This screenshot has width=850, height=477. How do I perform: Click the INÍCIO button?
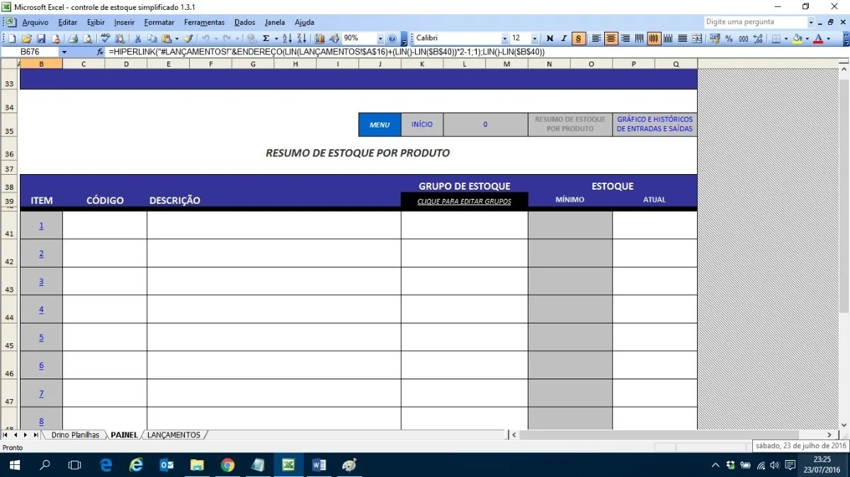pos(421,125)
